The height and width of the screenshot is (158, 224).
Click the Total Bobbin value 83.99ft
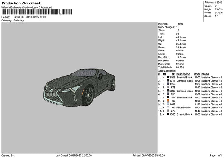(180, 67)
